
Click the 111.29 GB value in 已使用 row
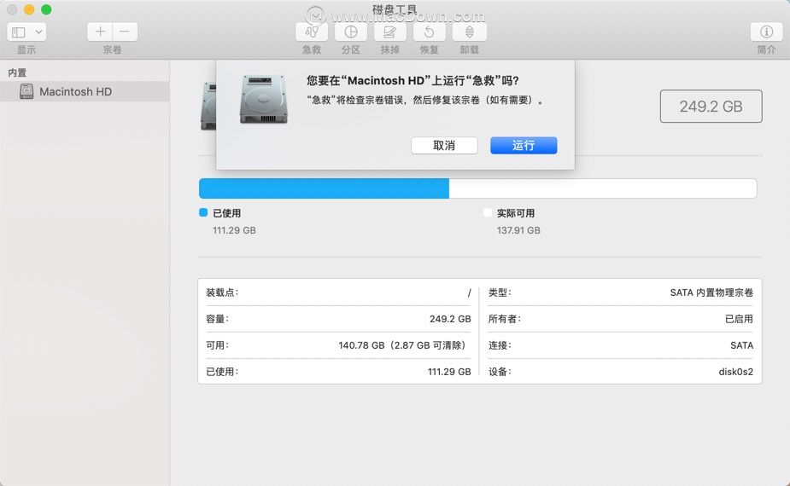449,372
